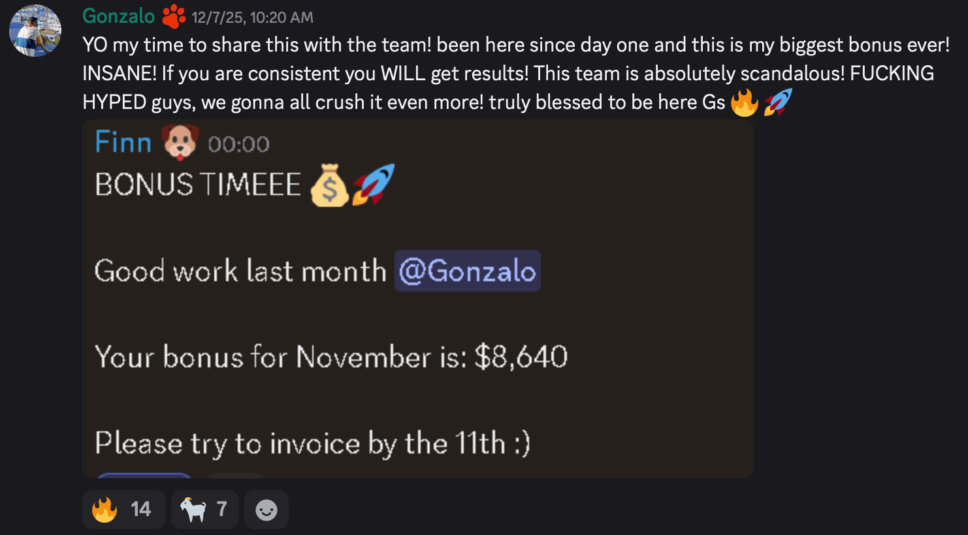Click the rocket emoji ending the message
This screenshot has width=968, height=535.
pyautogui.click(x=777, y=102)
